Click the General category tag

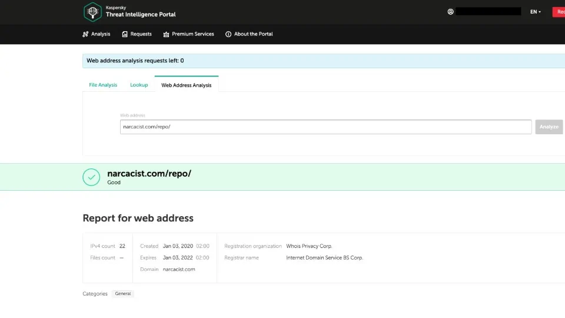(x=123, y=294)
